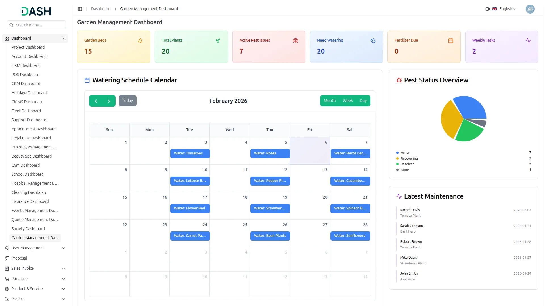
Task: Open Water: Tomatoes event
Action: 190,154
